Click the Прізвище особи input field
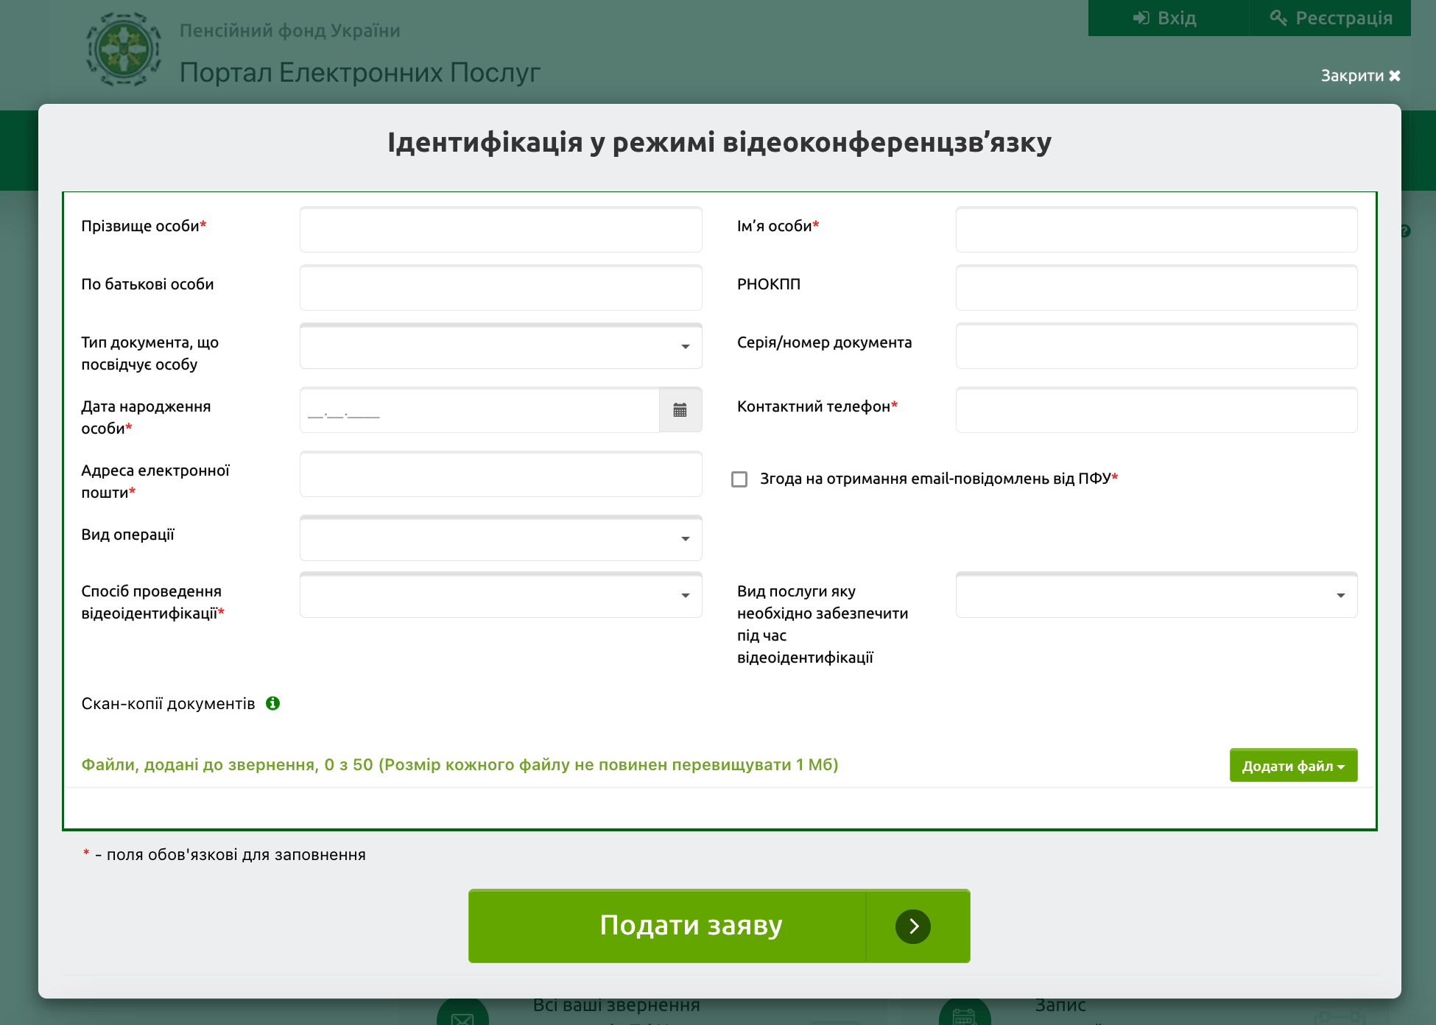This screenshot has width=1436, height=1025. pos(501,230)
